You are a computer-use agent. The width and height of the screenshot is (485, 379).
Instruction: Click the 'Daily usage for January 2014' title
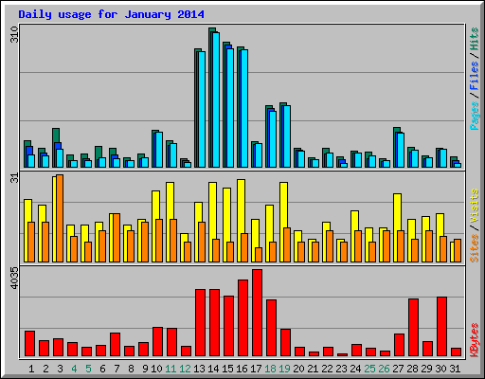[x=111, y=14]
